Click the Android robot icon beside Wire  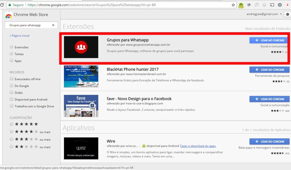tap(144, 146)
